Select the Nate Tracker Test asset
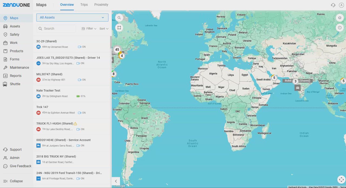Image resolution: width=346 pixels, height=188 pixels. [x=72, y=93]
